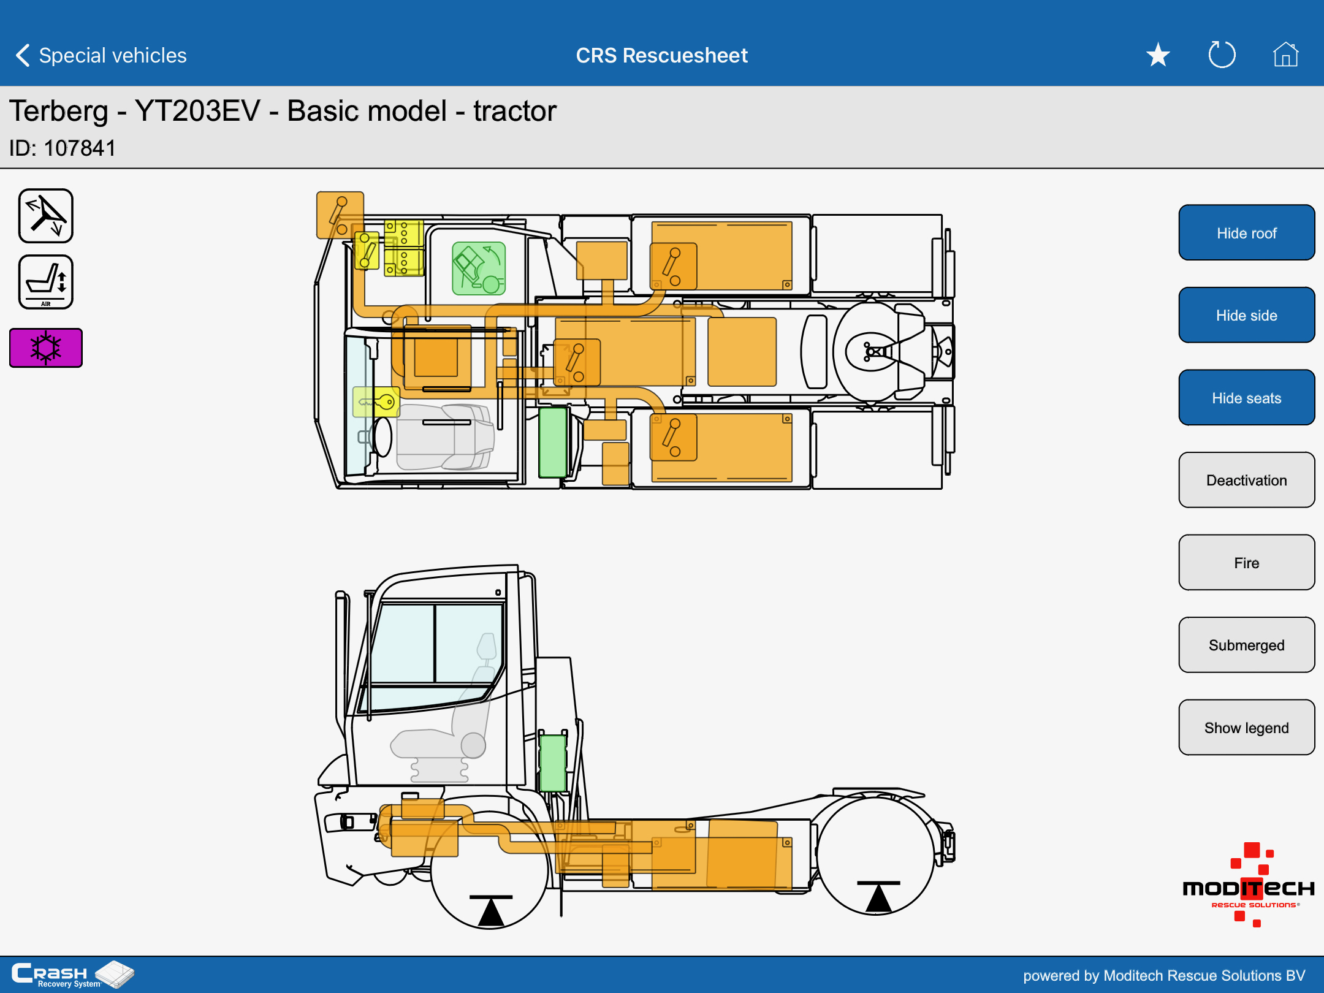
Task: Tap green component behind cab in side view
Action: tap(553, 763)
